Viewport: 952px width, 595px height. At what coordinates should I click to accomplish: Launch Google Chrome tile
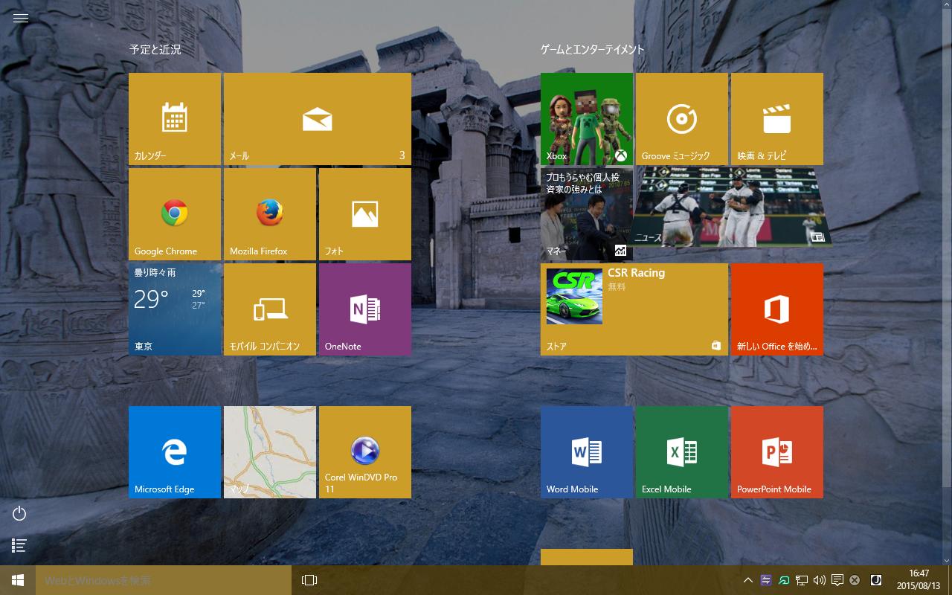(175, 214)
